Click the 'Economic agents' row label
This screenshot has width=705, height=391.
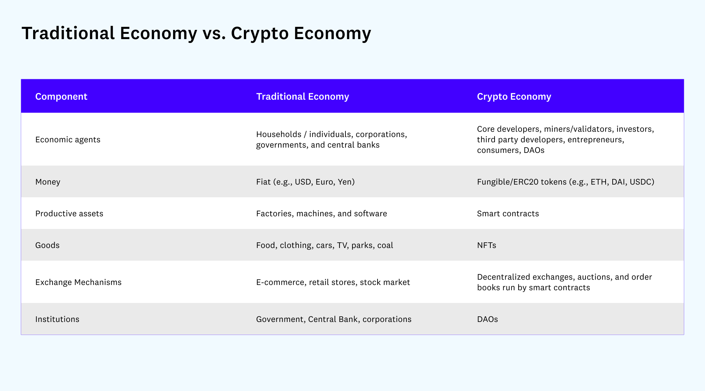point(68,139)
